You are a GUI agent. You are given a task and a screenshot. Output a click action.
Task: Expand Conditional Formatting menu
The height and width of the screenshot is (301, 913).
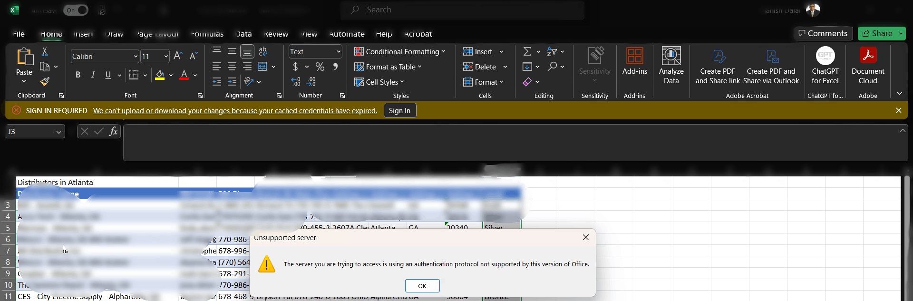(399, 51)
